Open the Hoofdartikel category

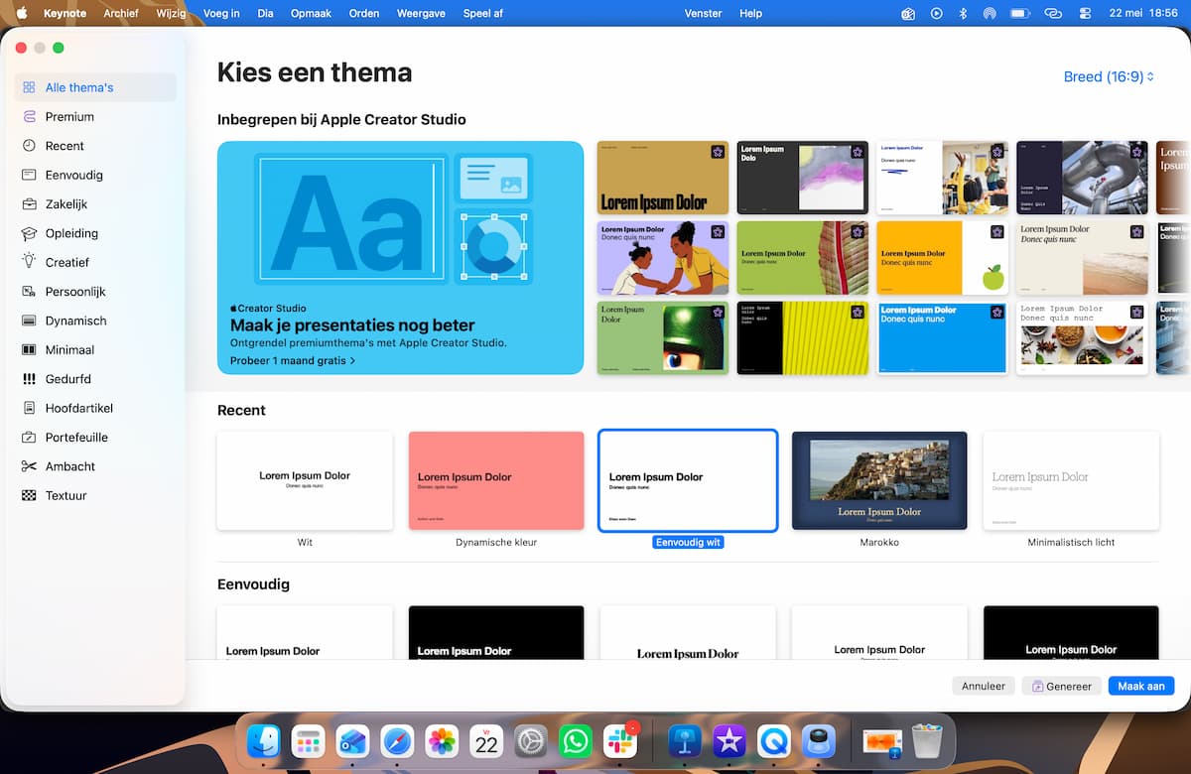click(x=95, y=408)
